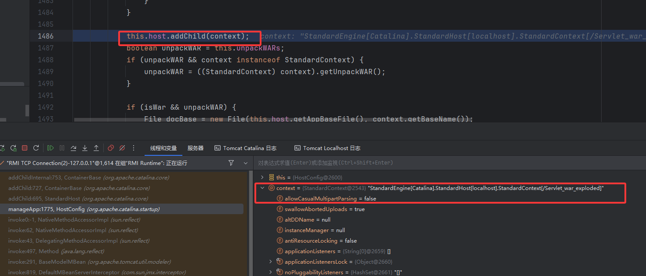Click the Resume Program debug icon
The height and width of the screenshot is (276, 646).
[51, 148]
